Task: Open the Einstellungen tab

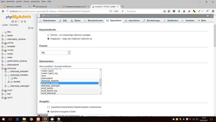Action: 152,21
